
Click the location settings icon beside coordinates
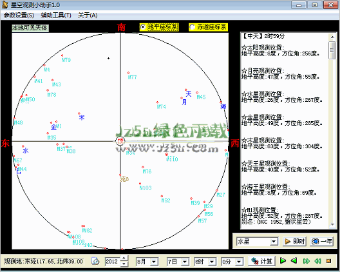95,261
